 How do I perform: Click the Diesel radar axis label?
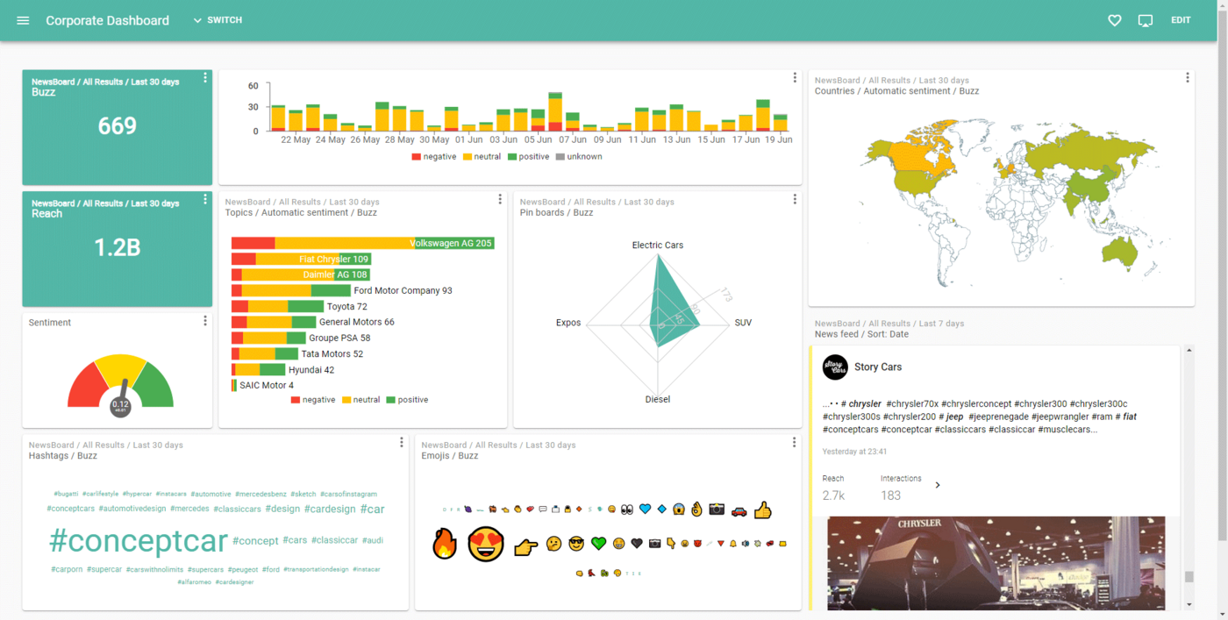[658, 400]
